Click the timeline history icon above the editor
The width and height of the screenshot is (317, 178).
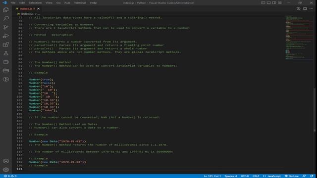298,9
